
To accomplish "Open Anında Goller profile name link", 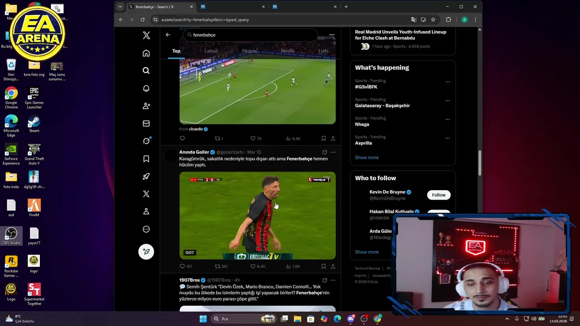I will 194,152.
